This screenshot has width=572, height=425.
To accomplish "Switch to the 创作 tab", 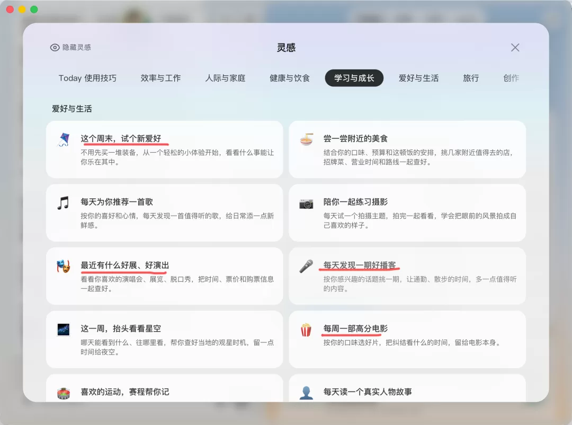I will click(x=511, y=78).
